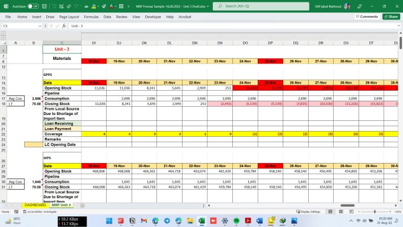Open the Customize Quick Access Toolbar menu
Image resolution: width=403 pixels, height=227 pixels.
(129, 6)
